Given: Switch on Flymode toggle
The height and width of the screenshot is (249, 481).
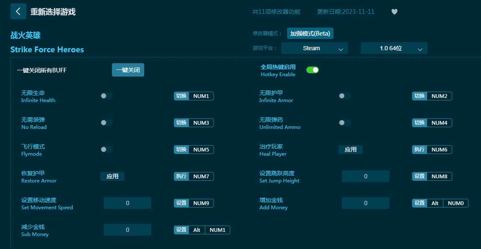Looking at the screenshot, I should click(x=107, y=149).
